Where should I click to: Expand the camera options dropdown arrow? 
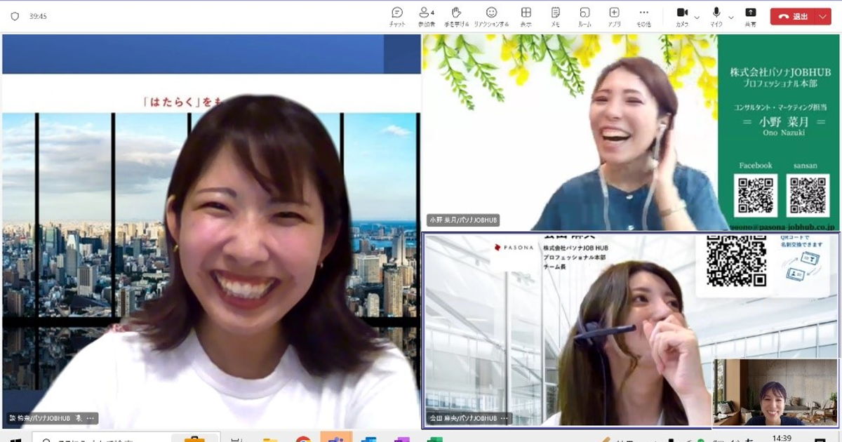coord(697,17)
